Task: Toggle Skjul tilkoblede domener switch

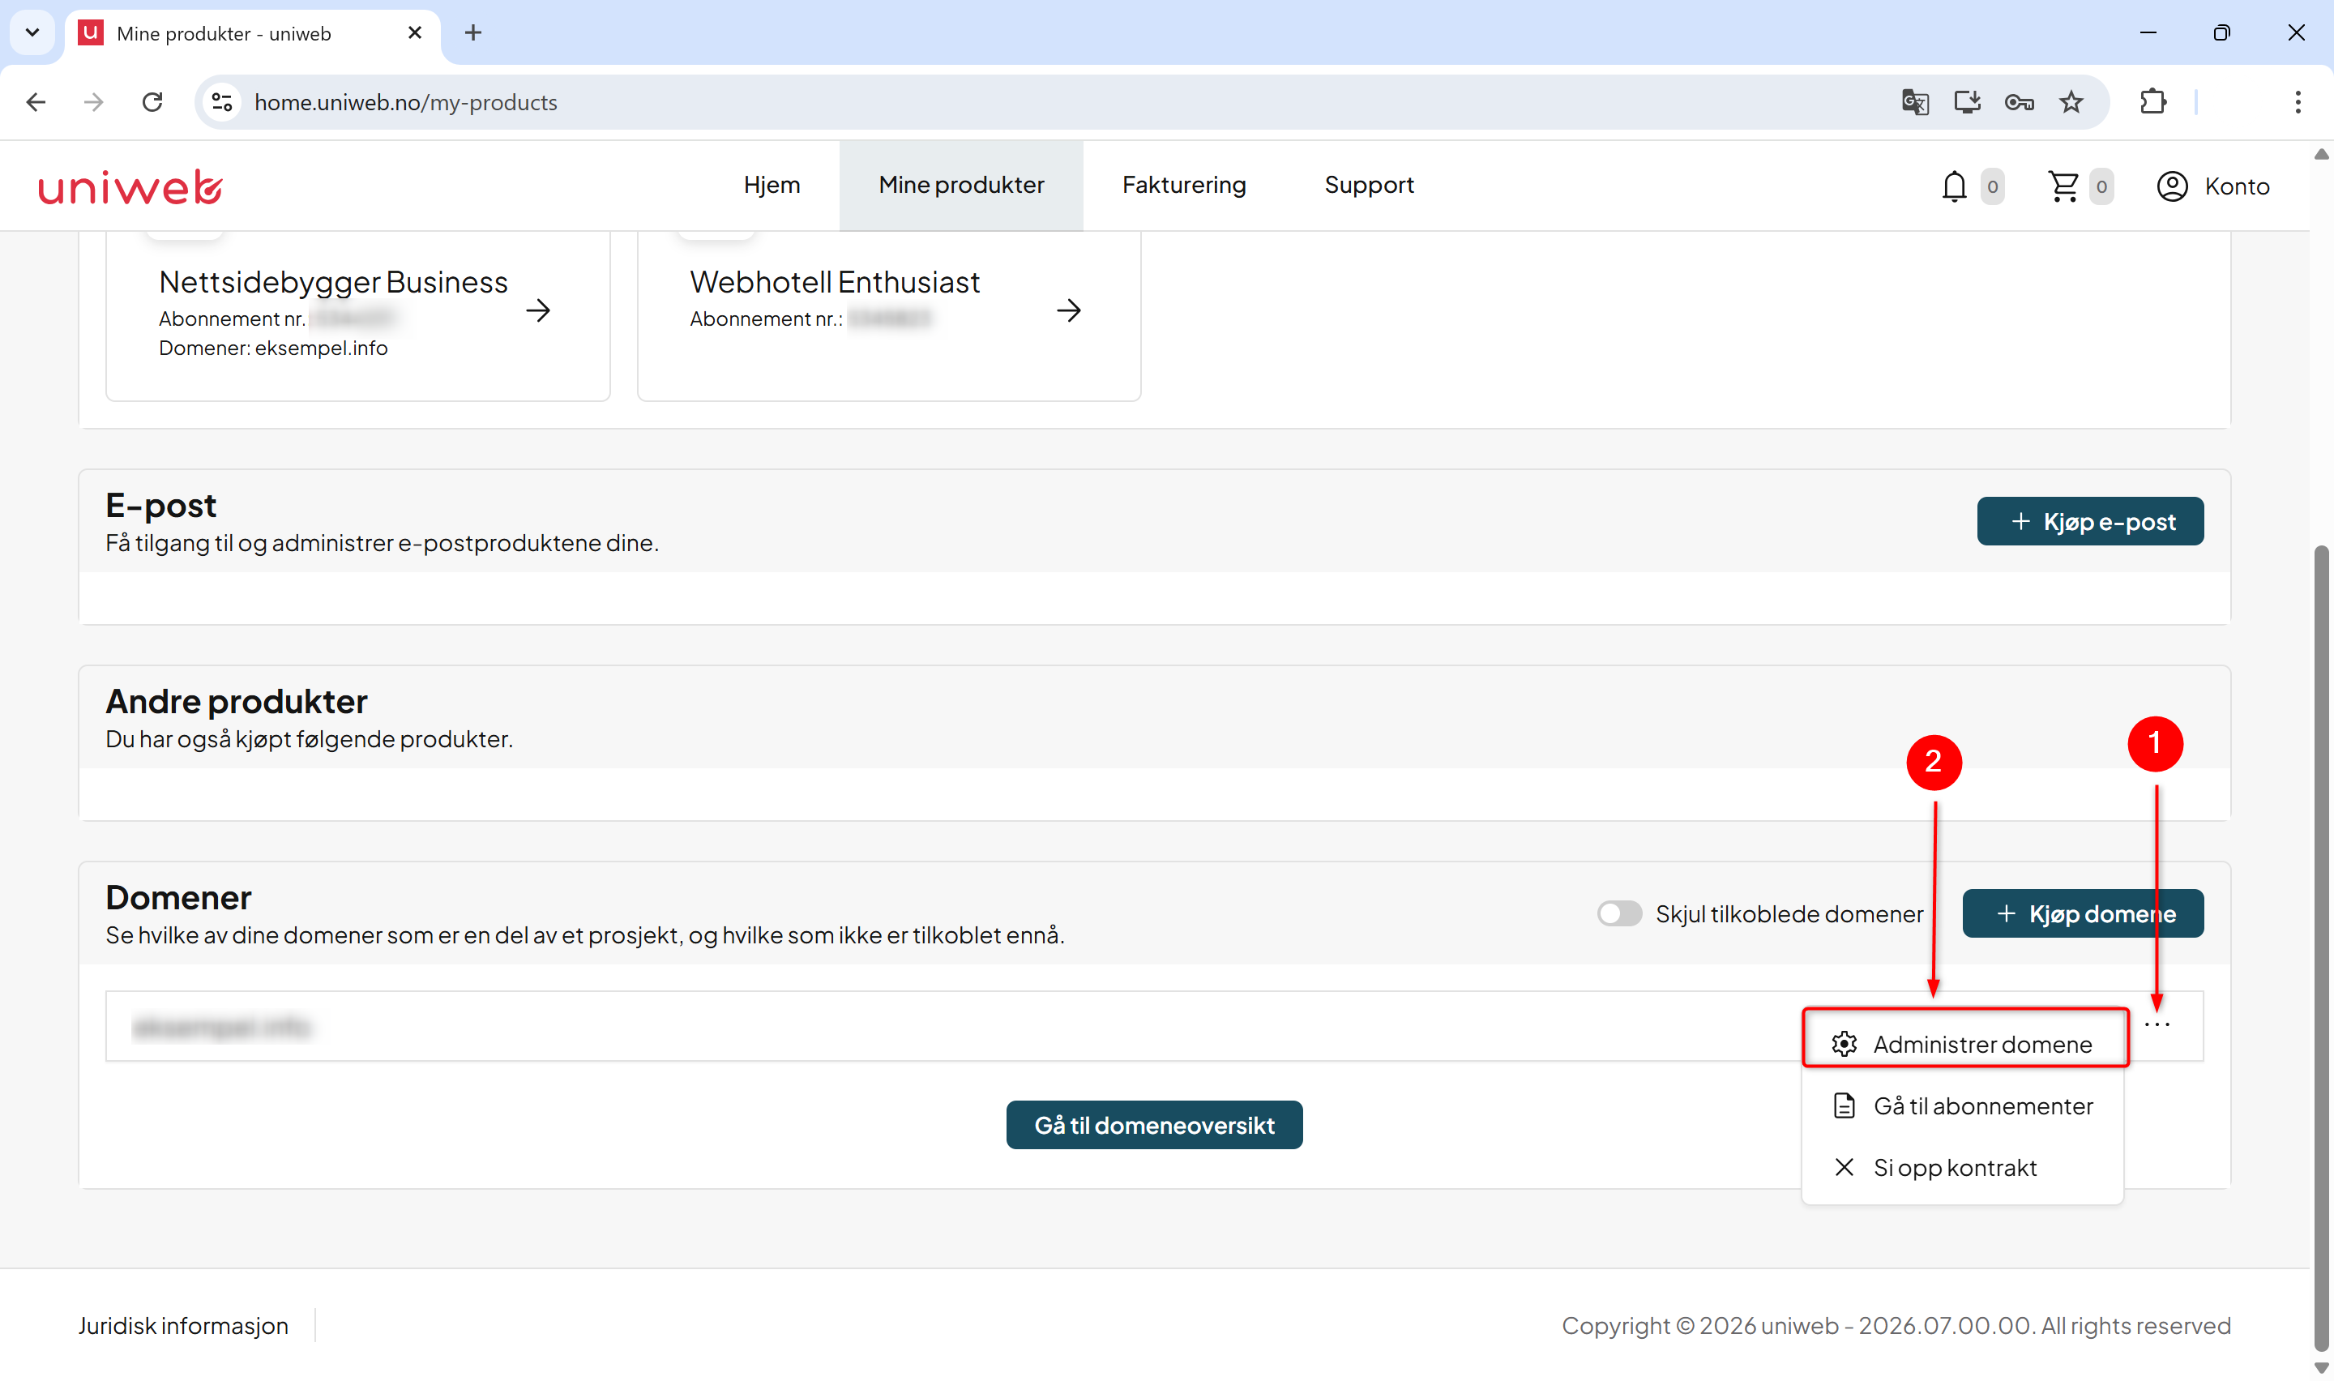Action: (x=1618, y=914)
